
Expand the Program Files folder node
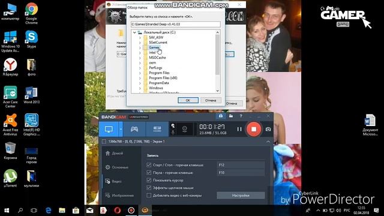[x=140, y=73]
